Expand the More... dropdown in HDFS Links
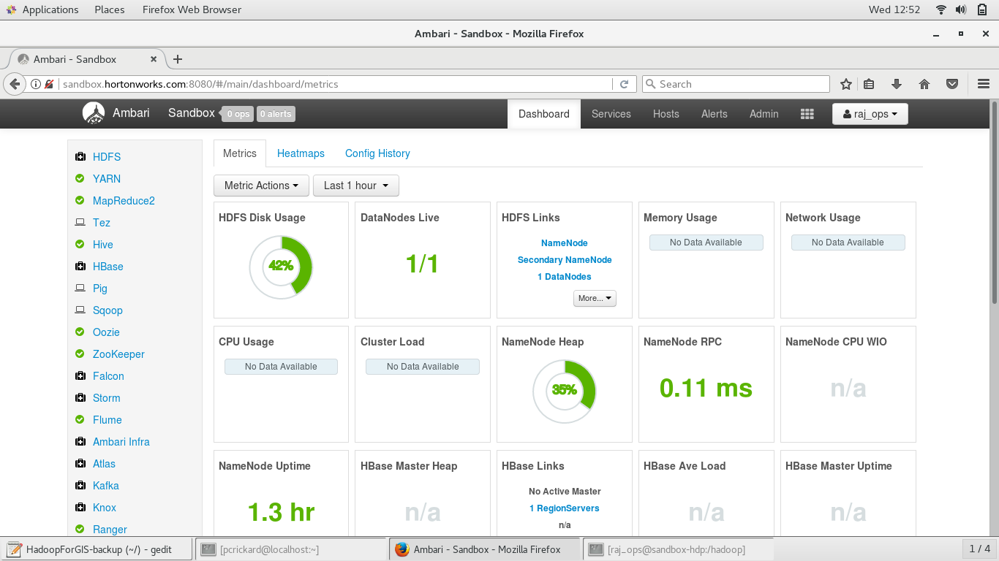This screenshot has width=999, height=561. point(594,298)
